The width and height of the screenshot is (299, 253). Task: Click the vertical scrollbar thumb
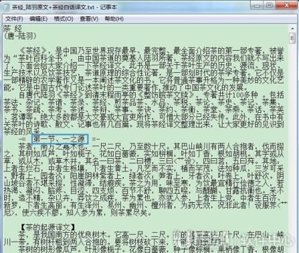click(x=292, y=38)
